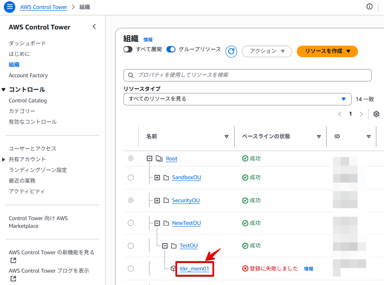
Task: Expand the SecurityOU tree node
Action: pos(157,201)
